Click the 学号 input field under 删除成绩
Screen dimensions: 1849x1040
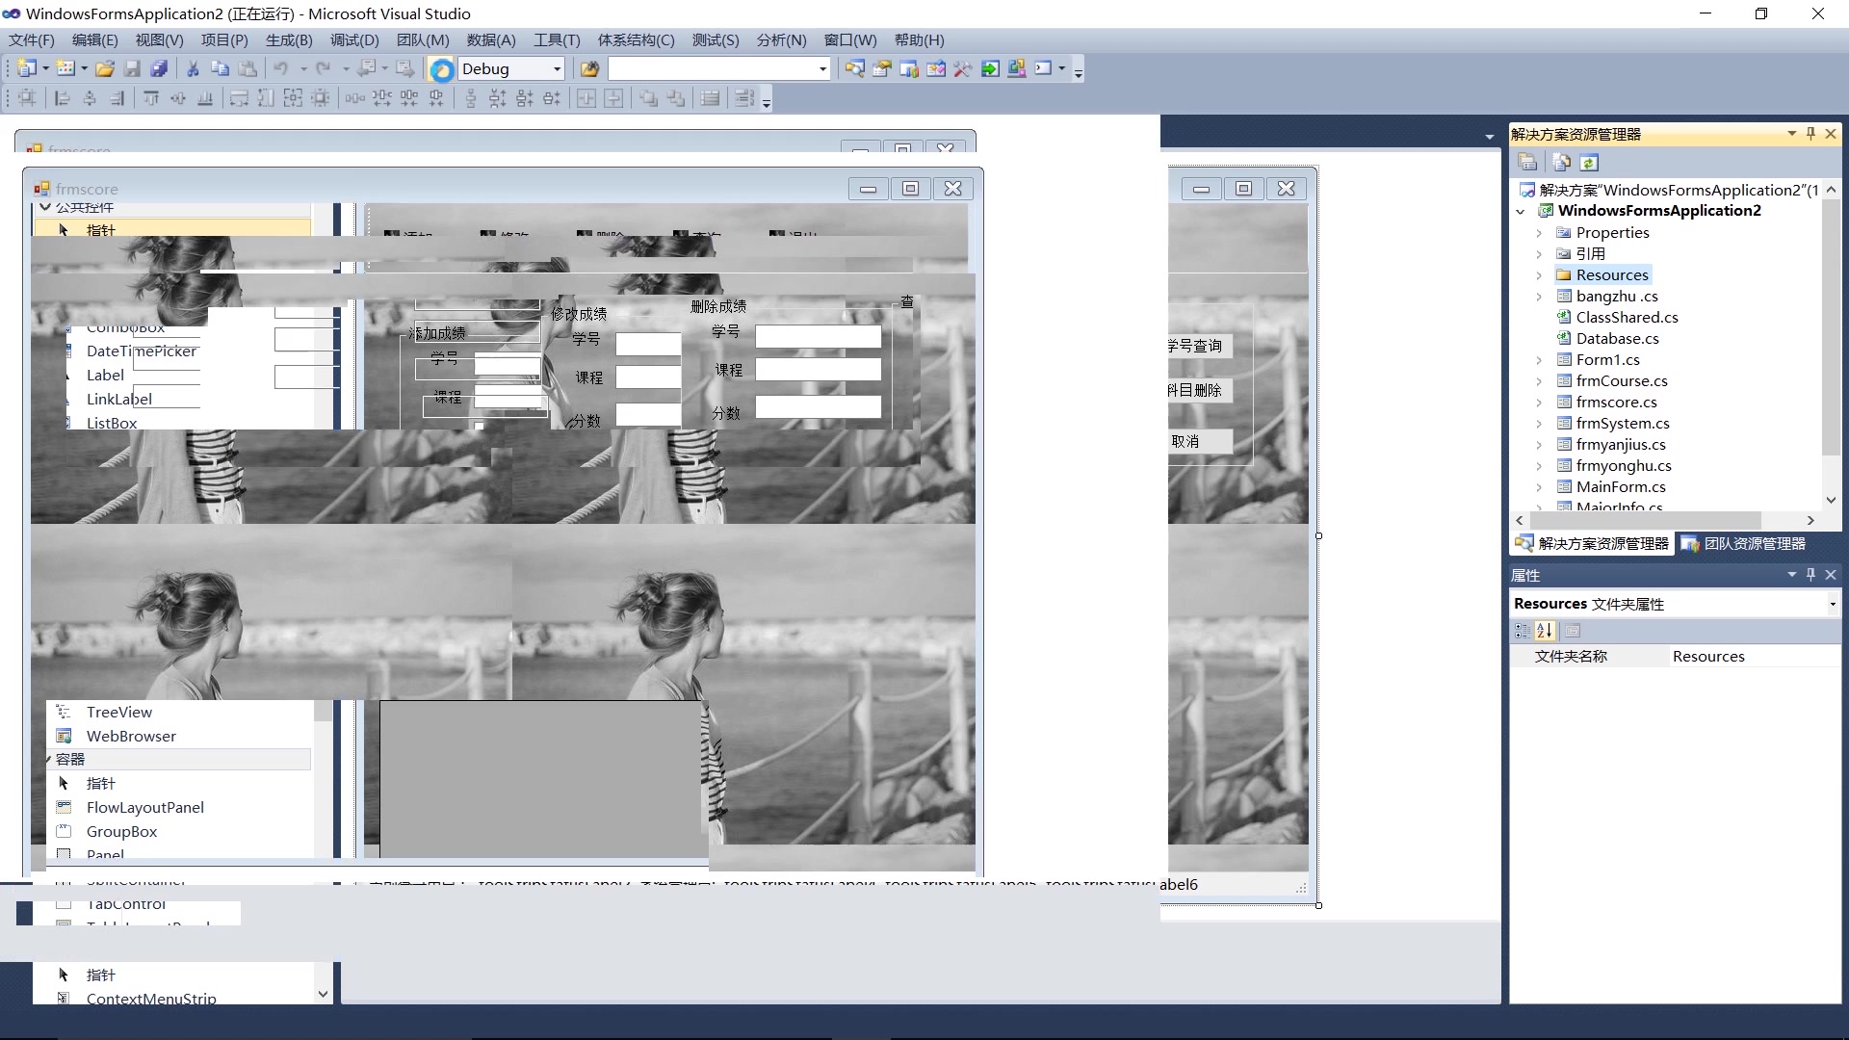pos(818,336)
